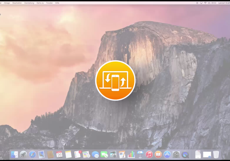The image size is (230, 161).
Task: Click the screen recording status icon
Action: click(x=197, y=3)
